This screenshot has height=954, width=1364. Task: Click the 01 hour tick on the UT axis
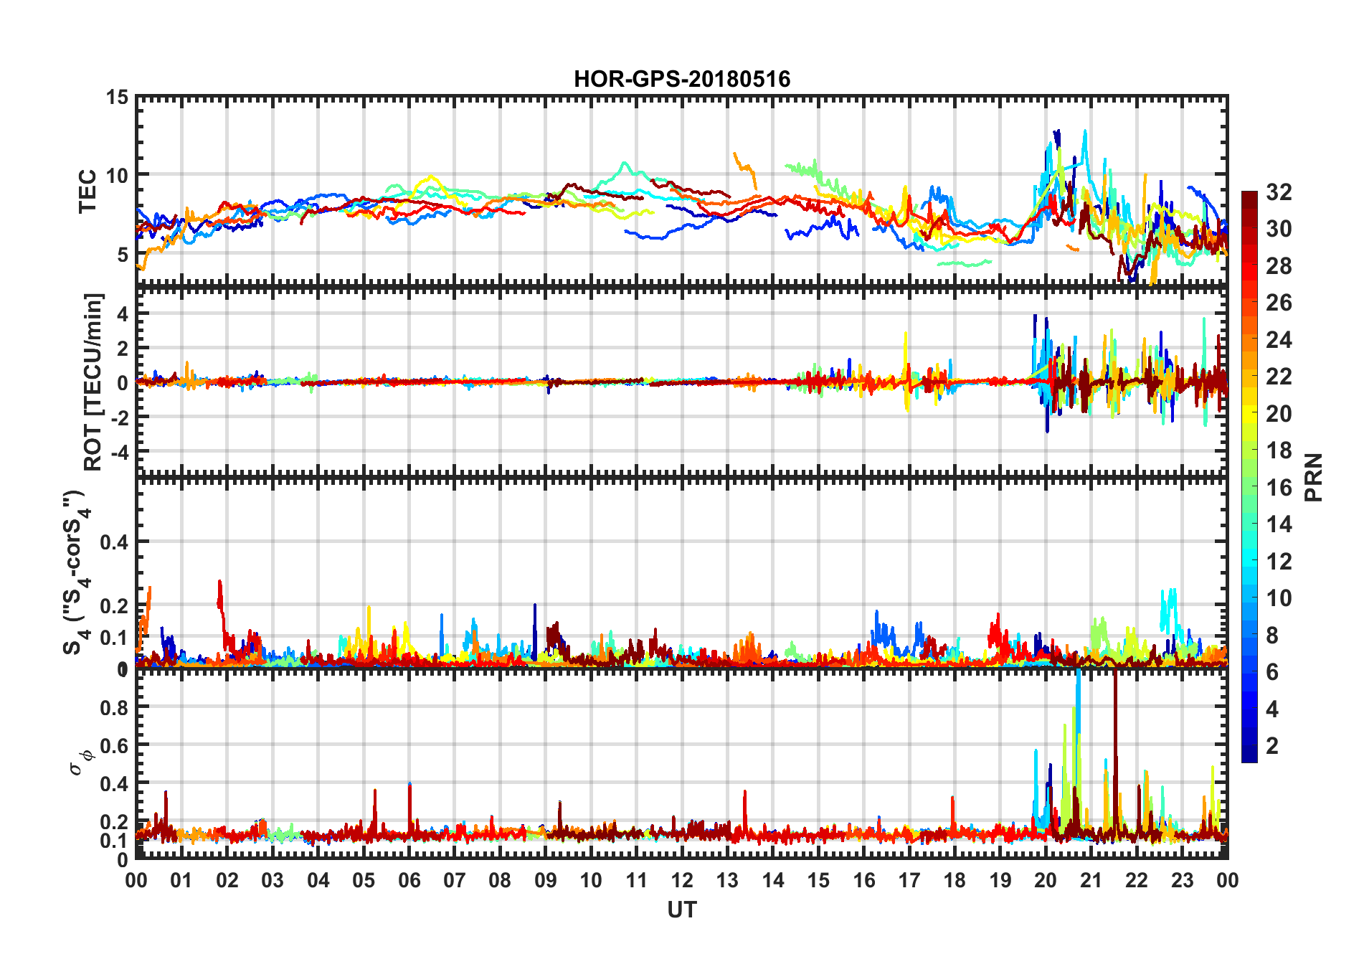181,880
